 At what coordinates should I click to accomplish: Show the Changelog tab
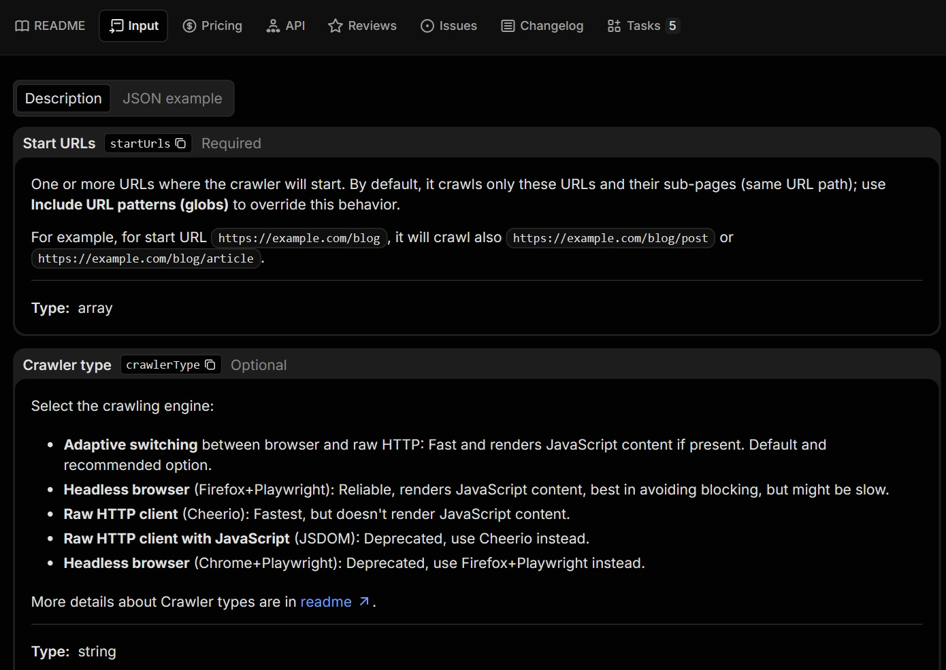point(542,26)
